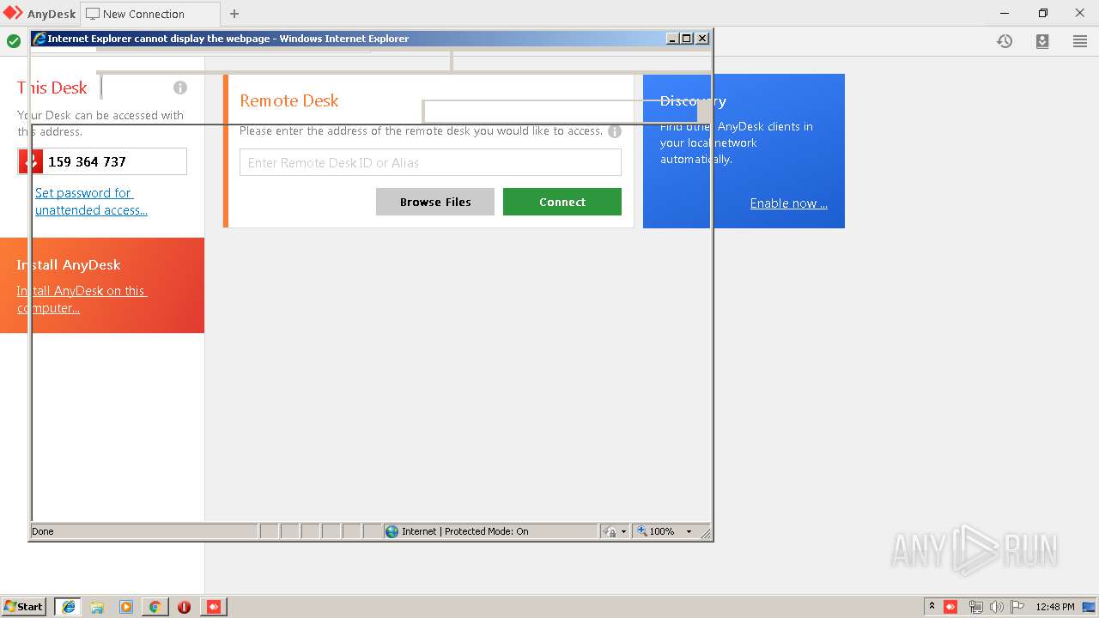The width and height of the screenshot is (1099, 618).
Task: Click Internet Explorer taskbar icon
Action: [68, 607]
